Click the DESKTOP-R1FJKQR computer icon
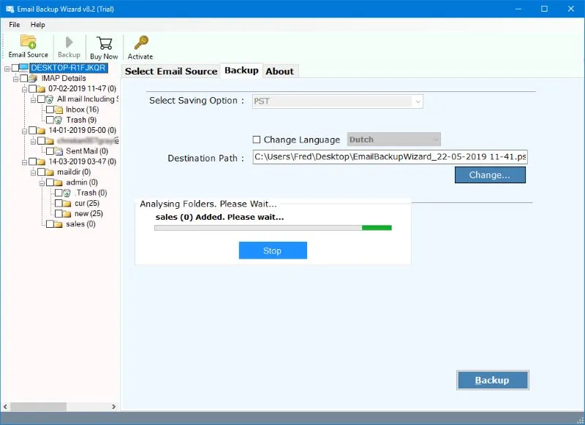The height and width of the screenshot is (425, 585). 23,68
